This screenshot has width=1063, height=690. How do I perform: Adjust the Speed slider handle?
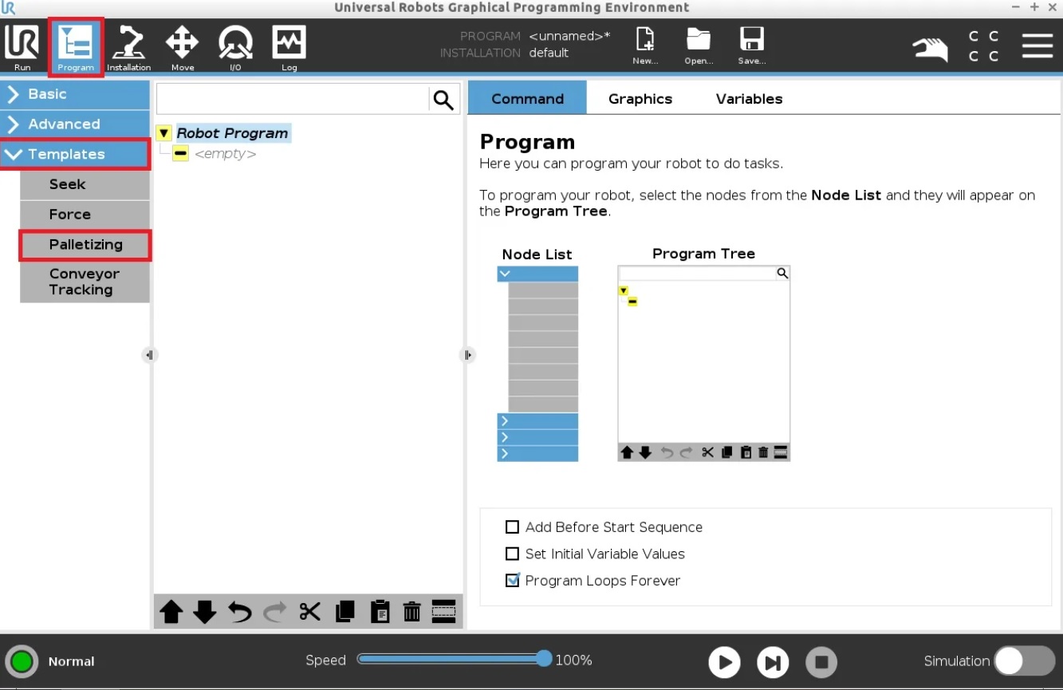click(x=544, y=659)
